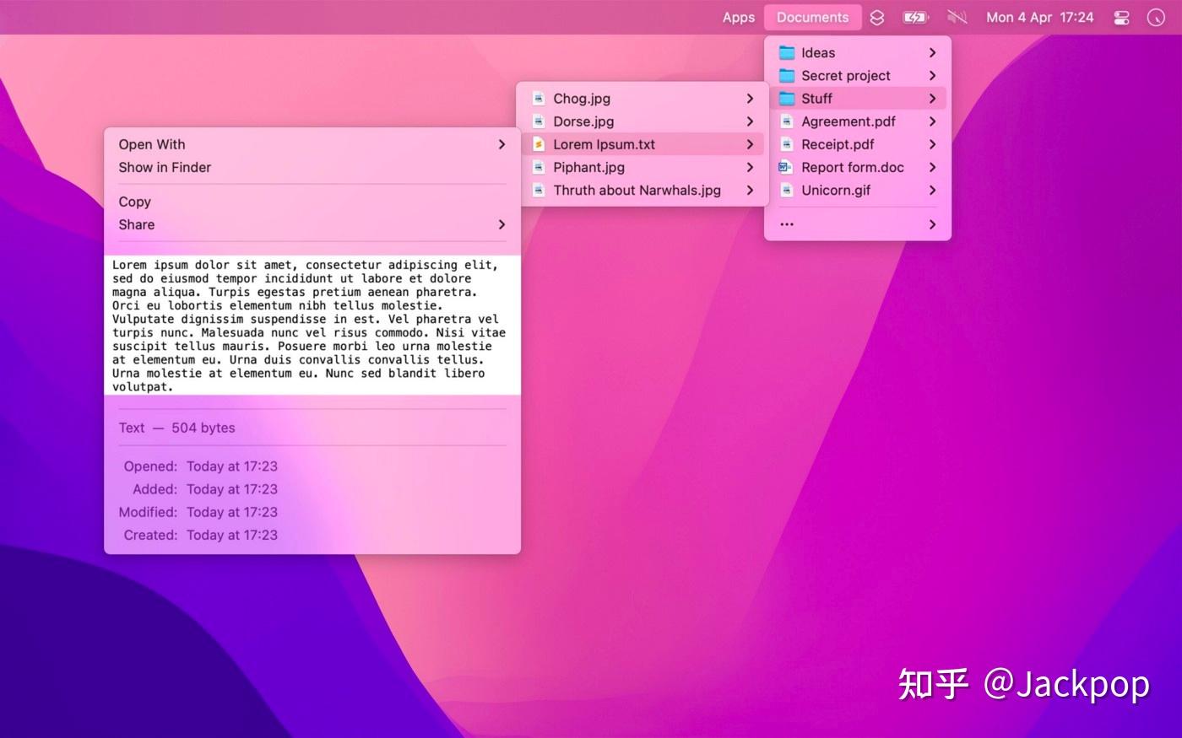Open the Apps menu bar item
Screen dimensions: 1182x738
(x=738, y=17)
